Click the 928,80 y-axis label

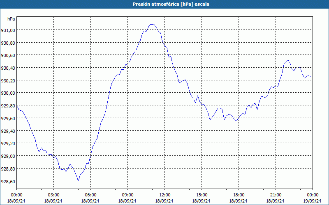click(8, 169)
